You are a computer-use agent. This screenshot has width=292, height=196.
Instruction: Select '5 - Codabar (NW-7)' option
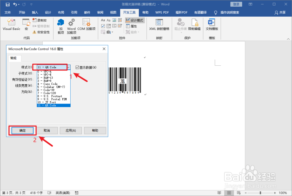(x=54, y=87)
